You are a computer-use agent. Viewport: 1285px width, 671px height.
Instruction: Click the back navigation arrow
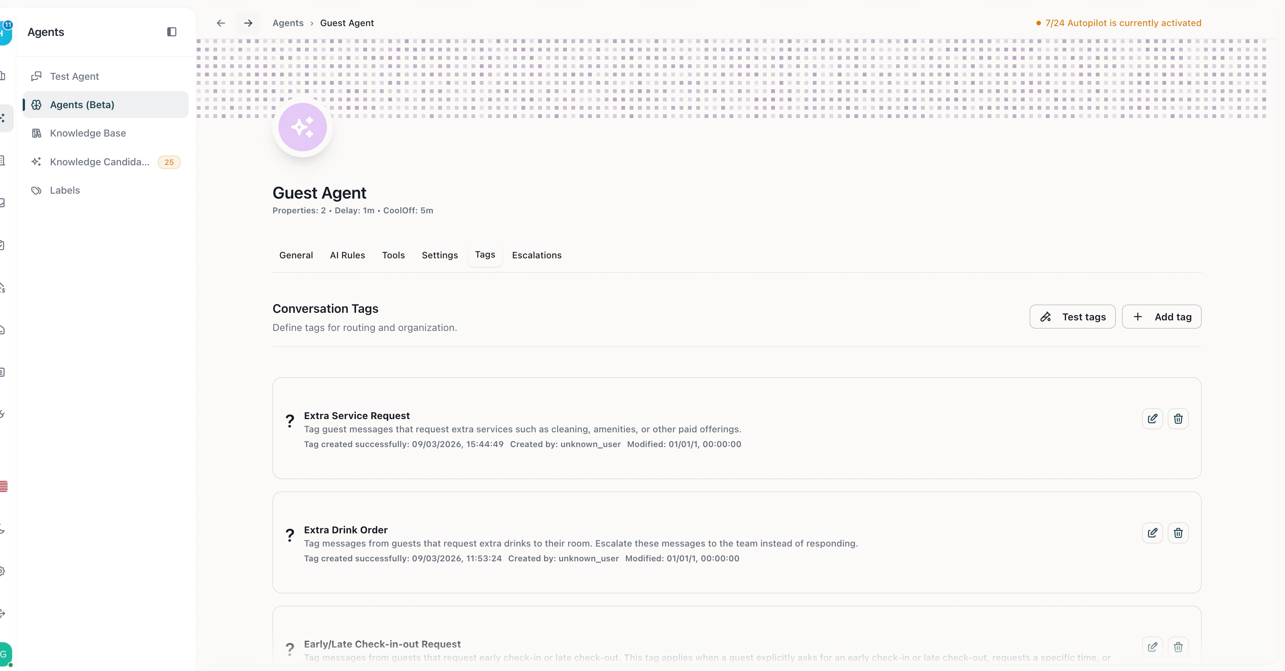click(x=221, y=23)
